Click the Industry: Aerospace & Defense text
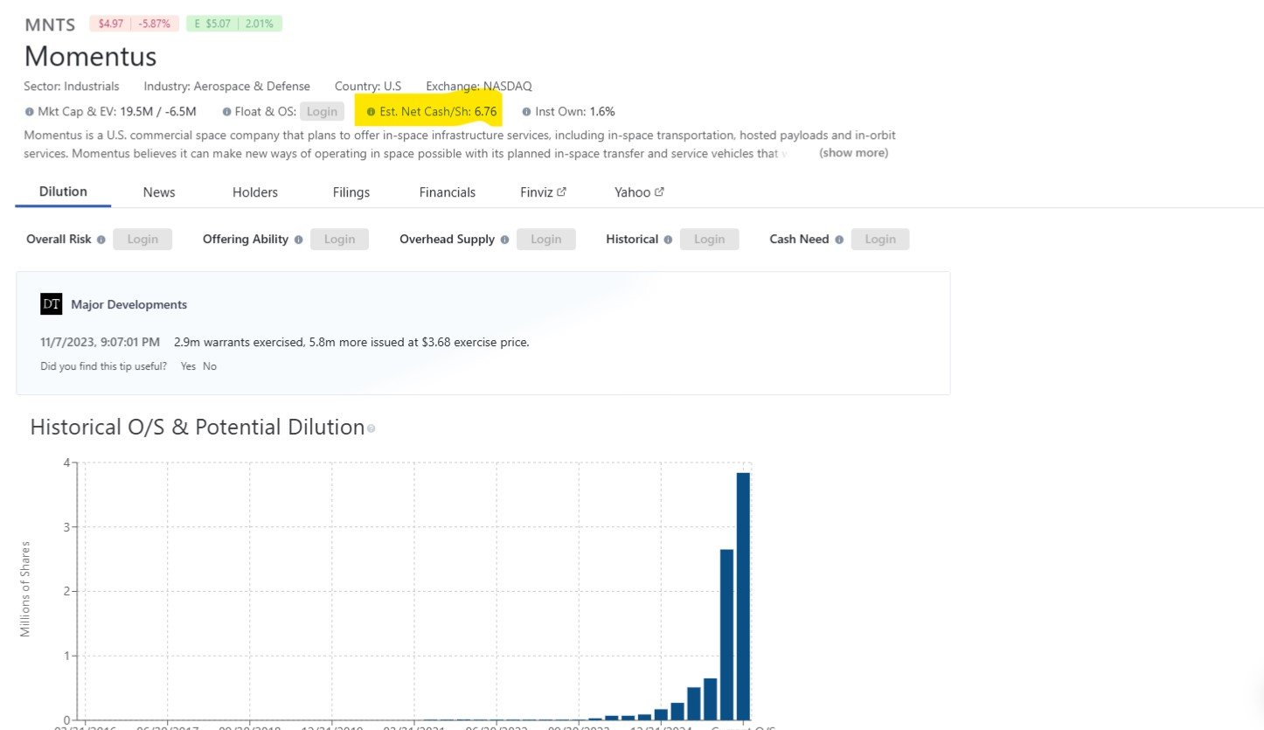Screen dimensions: 1264x730 [227, 87]
